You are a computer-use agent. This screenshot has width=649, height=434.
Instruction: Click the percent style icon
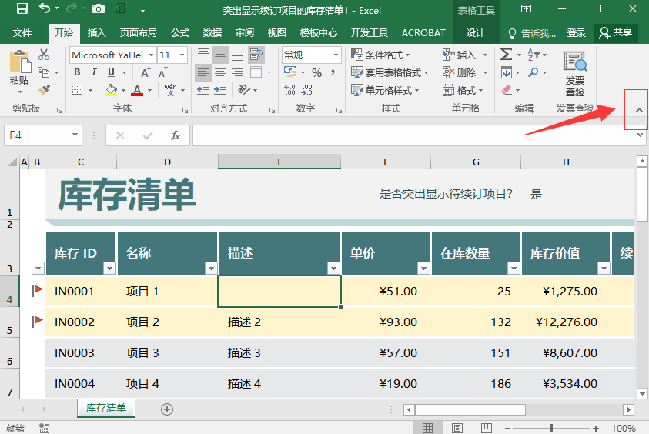[316, 73]
